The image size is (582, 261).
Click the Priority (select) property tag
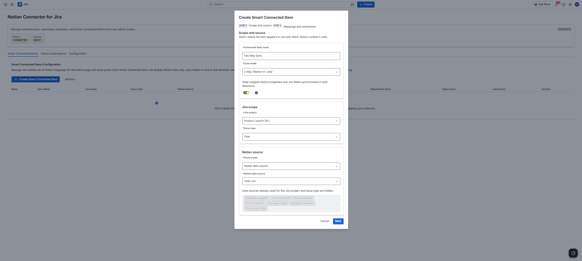click(x=255, y=203)
